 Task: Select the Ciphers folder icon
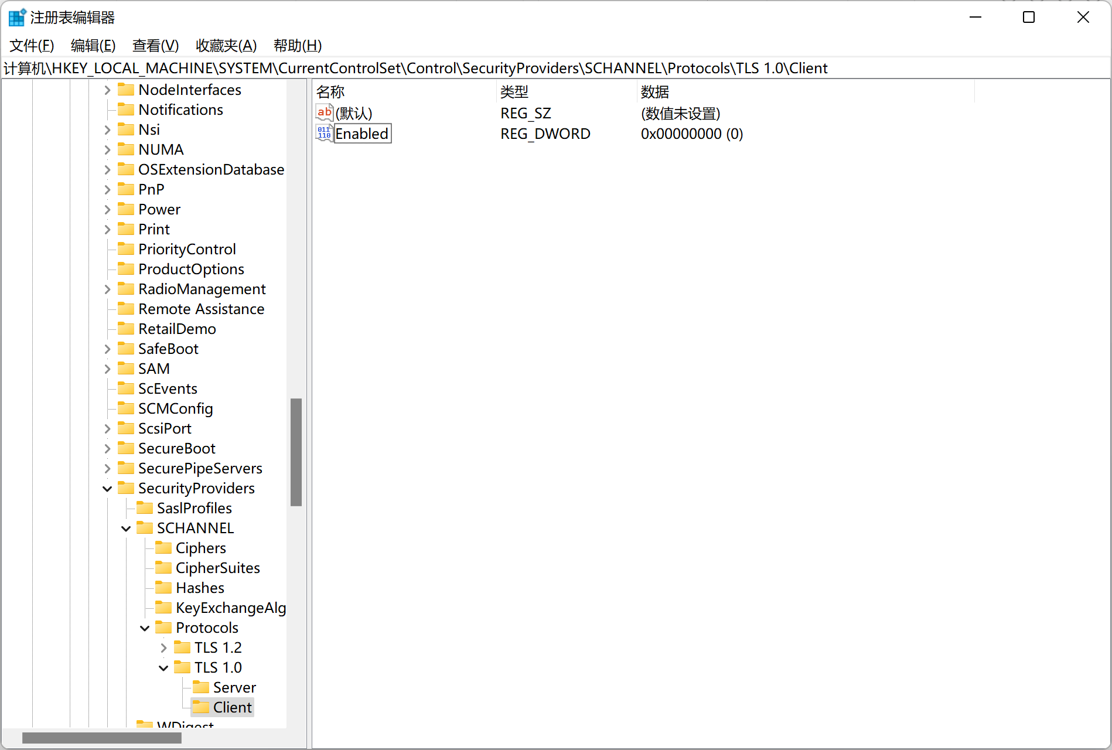165,547
